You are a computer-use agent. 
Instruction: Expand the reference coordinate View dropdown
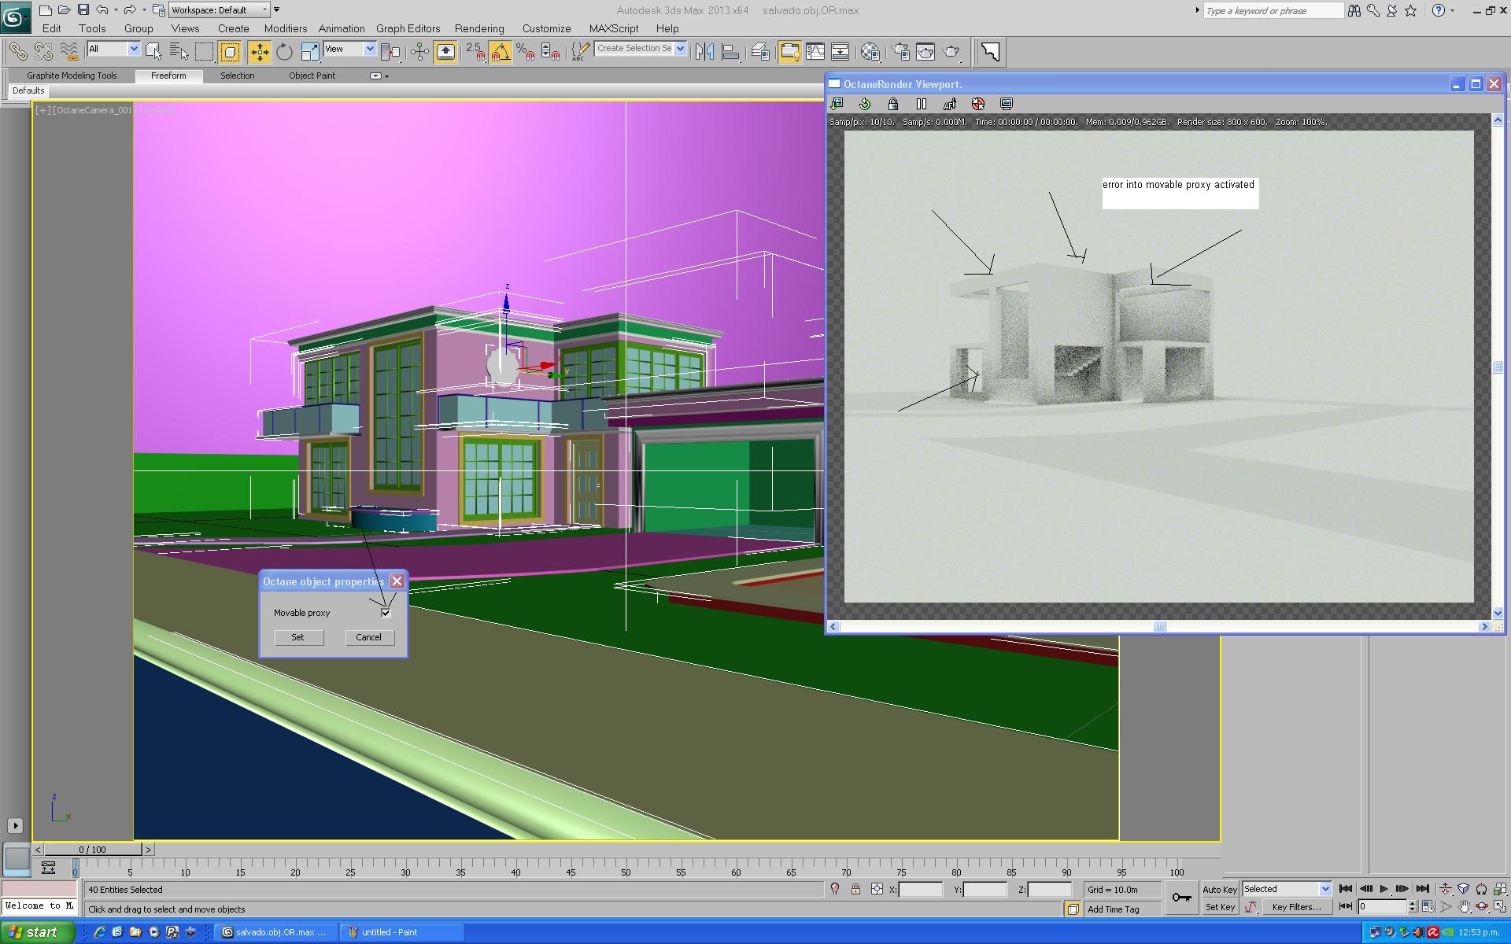tap(369, 49)
